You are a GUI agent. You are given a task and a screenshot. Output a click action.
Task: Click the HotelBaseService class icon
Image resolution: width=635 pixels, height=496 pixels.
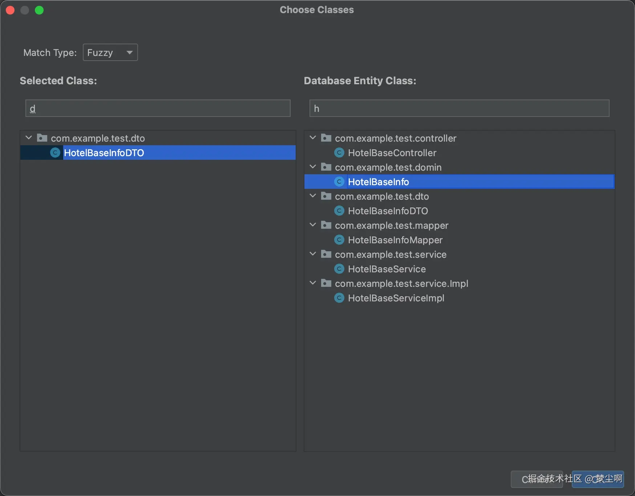(x=339, y=269)
